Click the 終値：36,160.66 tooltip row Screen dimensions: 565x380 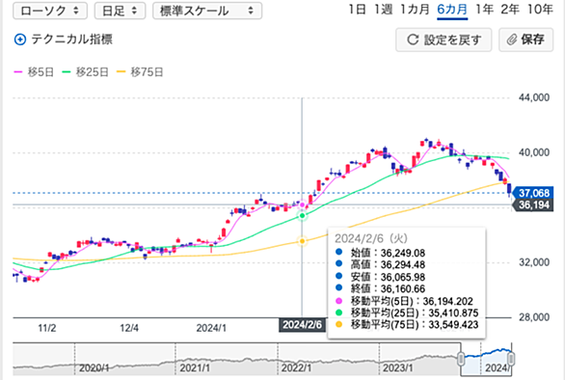380,288
